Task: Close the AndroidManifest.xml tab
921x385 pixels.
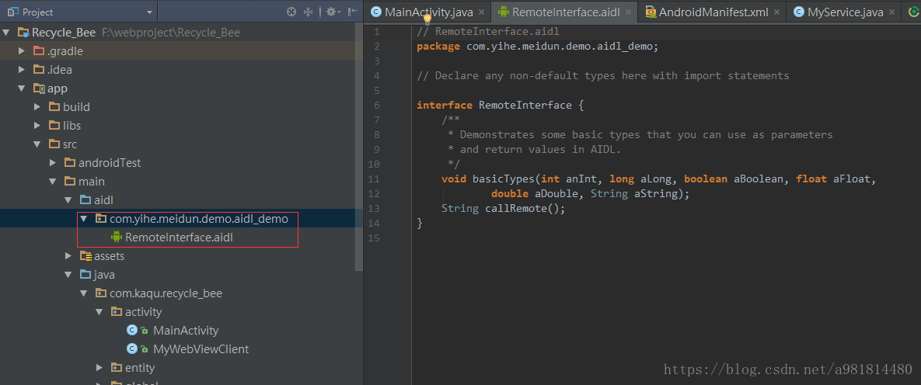Action: [777, 12]
